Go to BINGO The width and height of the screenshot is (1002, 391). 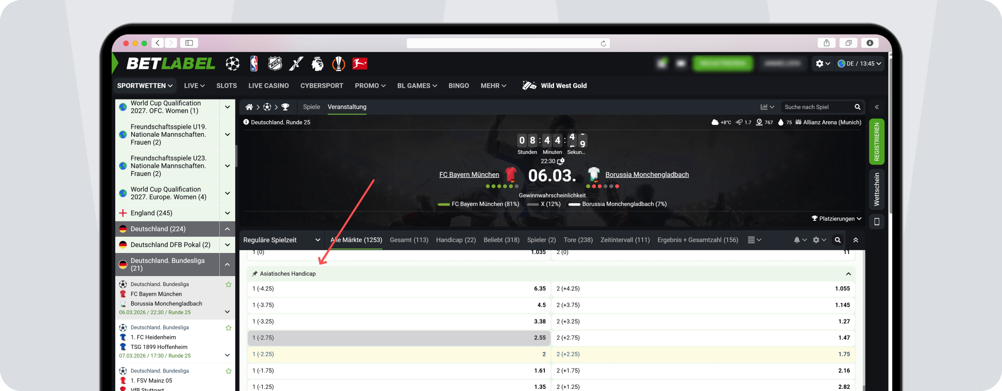coord(459,86)
